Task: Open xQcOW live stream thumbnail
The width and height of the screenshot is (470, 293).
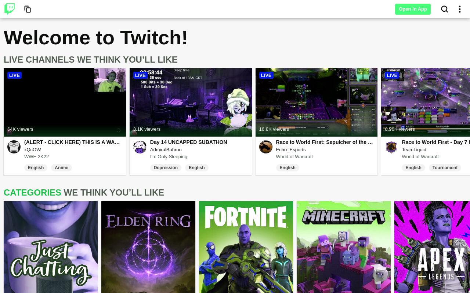Action: [x=65, y=102]
